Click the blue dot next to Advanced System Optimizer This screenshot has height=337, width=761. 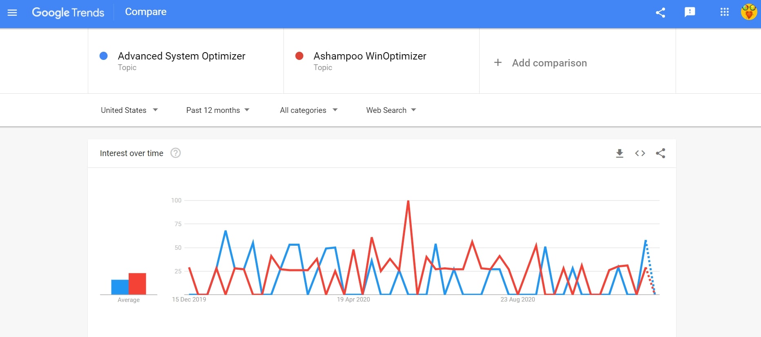point(104,56)
